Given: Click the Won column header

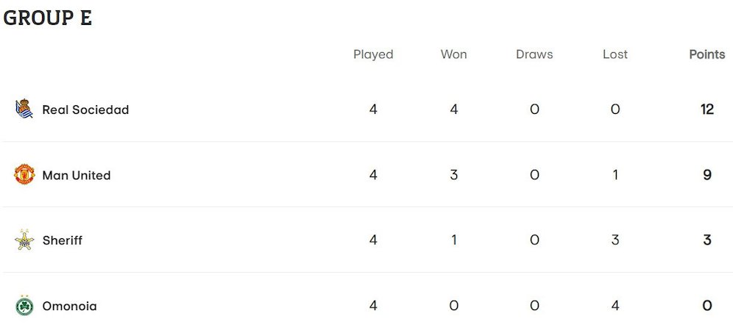Looking at the screenshot, I should point(453,54).
